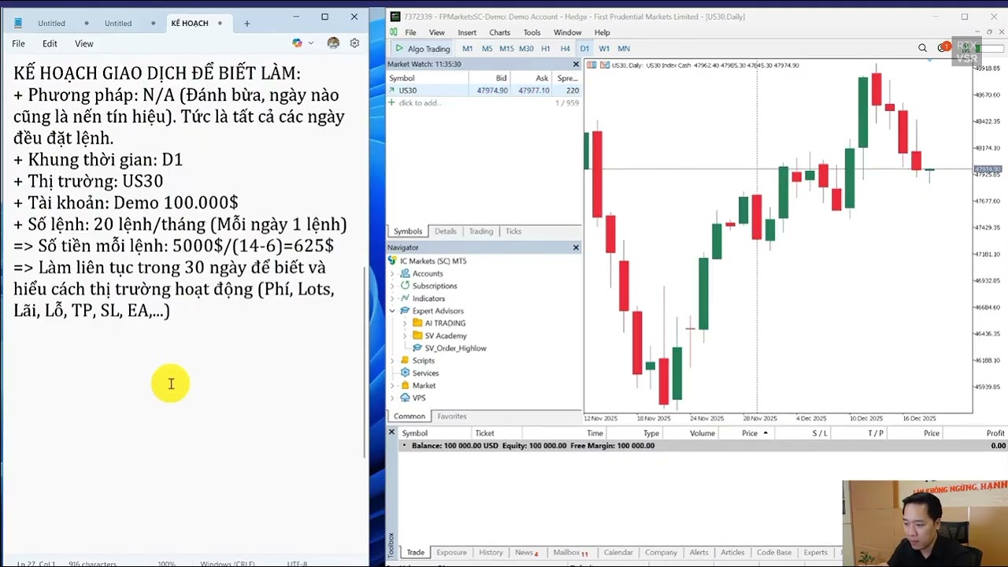Close the Market Watch panel
This screenshot has height=567, width=1008.
pyautogui.click(x=576, y=64)
